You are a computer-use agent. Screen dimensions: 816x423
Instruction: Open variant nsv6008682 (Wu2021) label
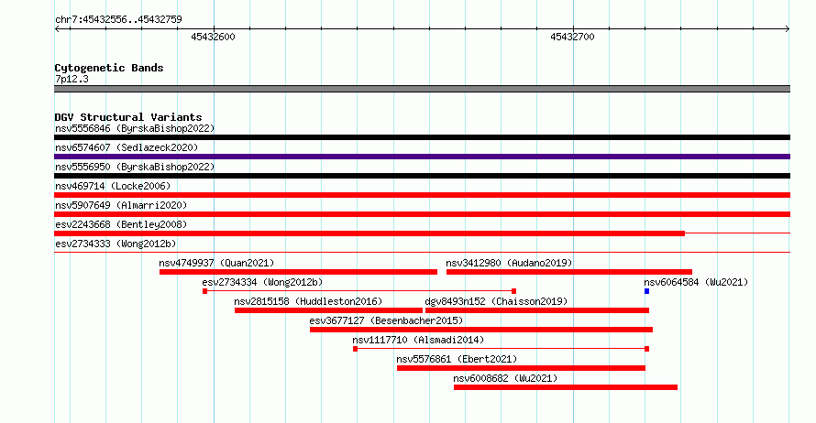coord(505,378)
